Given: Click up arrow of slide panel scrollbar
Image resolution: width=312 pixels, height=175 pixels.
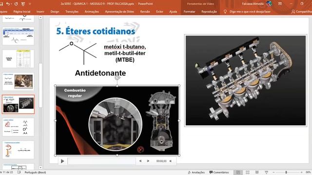Looking at the screenshot, I should pyautogui.click(x=40, y=17).
